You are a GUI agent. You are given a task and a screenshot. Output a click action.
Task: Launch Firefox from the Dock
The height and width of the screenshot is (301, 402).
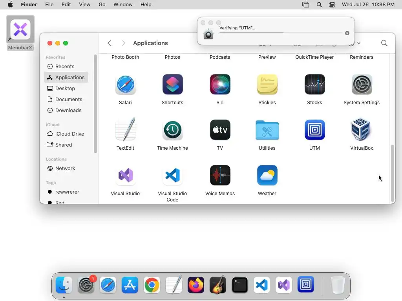click(x=196, y=285)
